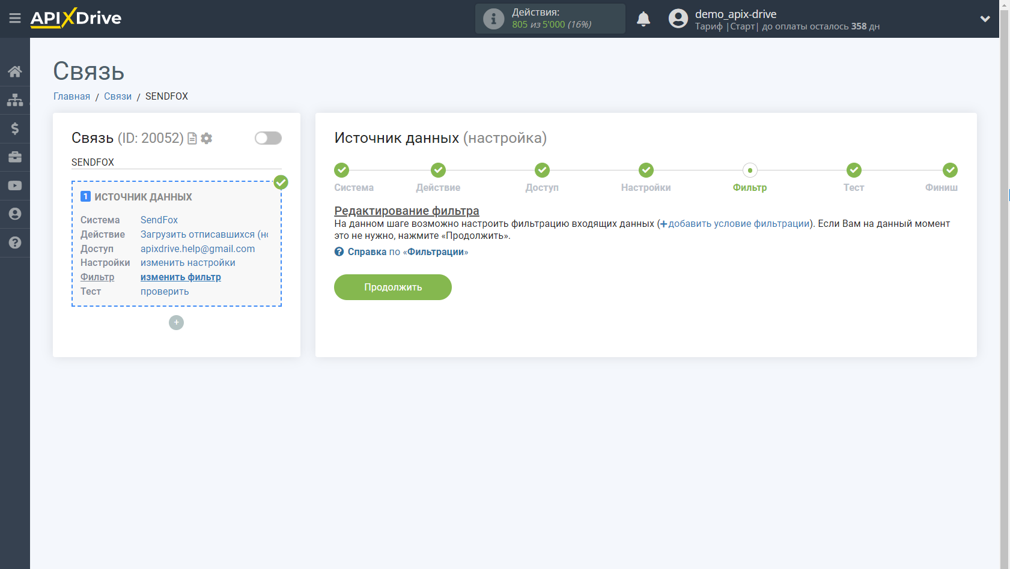Open the user profile sidebar icon

(15, 214)
